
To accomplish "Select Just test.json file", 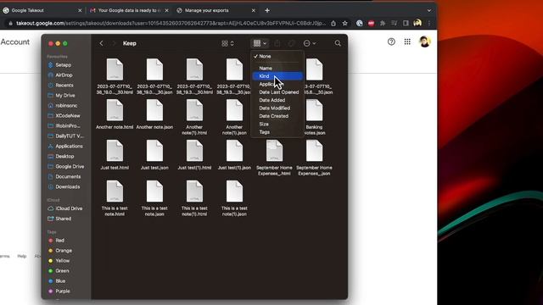I will (154, 155).
